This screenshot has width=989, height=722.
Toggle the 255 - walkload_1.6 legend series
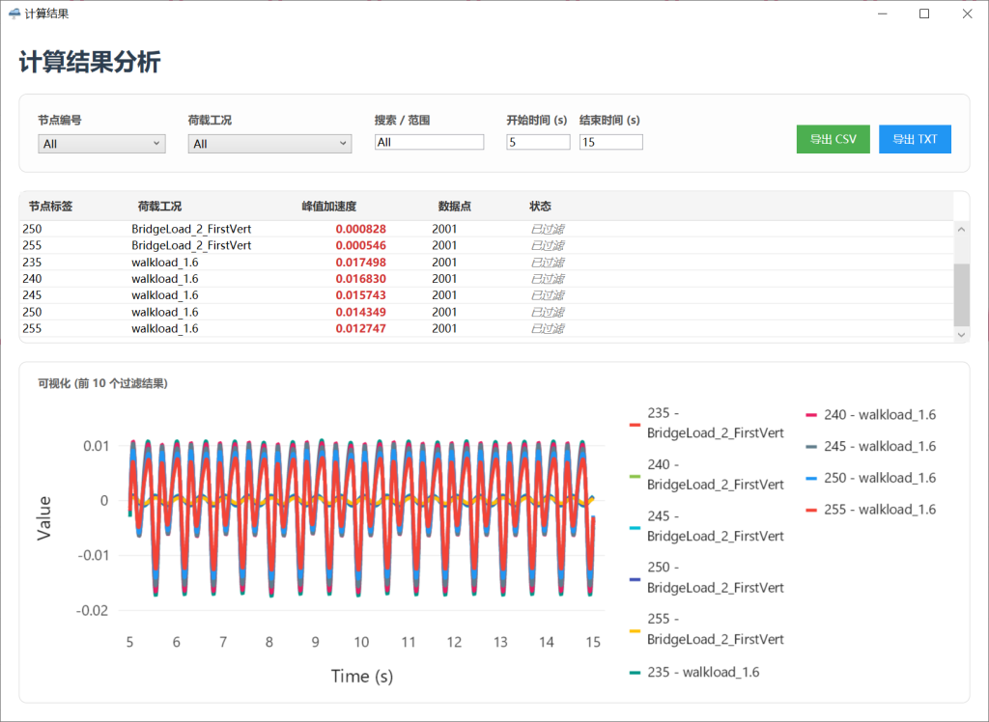[879, 509]
